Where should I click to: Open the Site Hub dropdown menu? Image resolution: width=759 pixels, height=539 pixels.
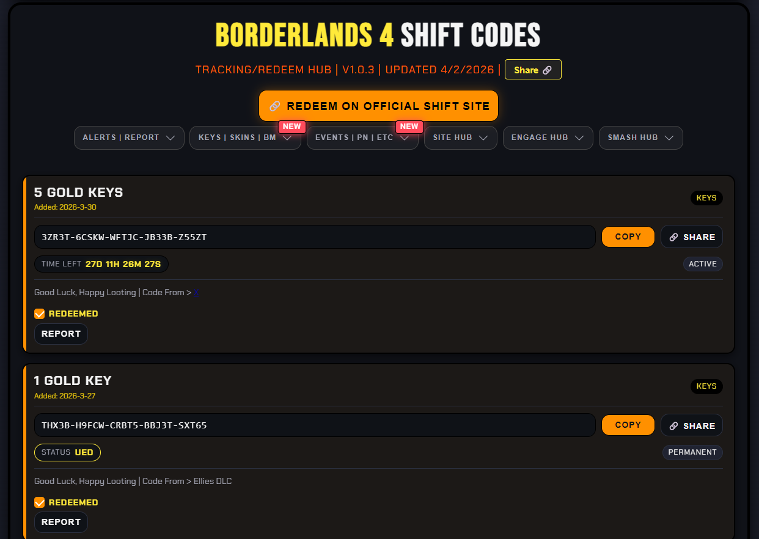(460, 137)
